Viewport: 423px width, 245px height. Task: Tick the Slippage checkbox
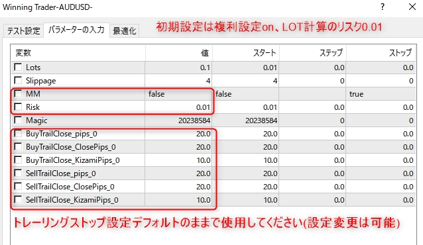click(18, 80)
